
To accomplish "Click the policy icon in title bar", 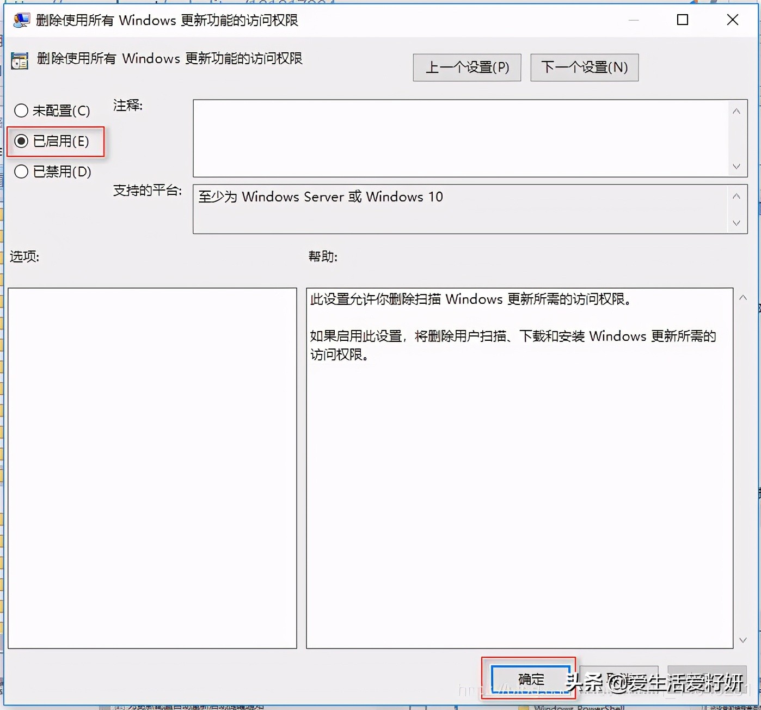I will 21,21.
